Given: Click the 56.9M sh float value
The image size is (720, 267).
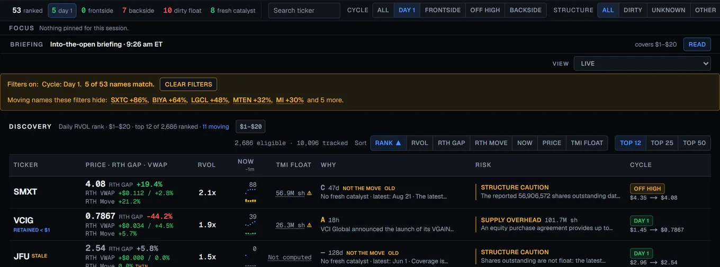Looking at the screenshot, I should pos(290,193).
